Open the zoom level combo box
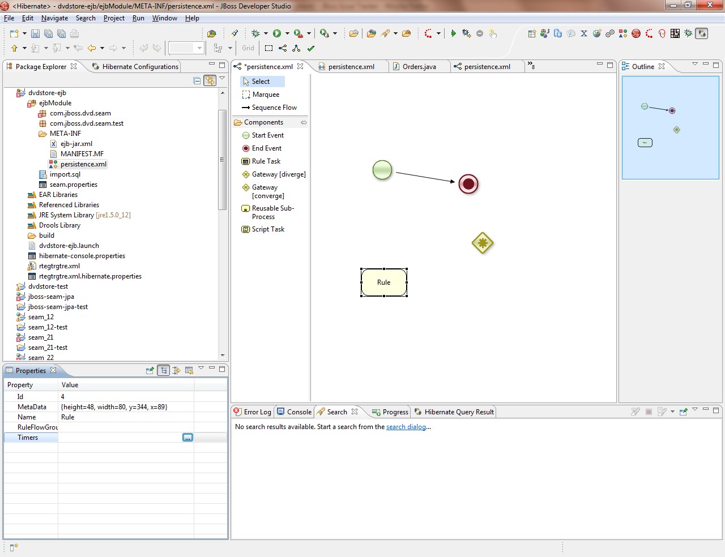Image resolution: width=725 pixels, height=557 pixels. 199,48
